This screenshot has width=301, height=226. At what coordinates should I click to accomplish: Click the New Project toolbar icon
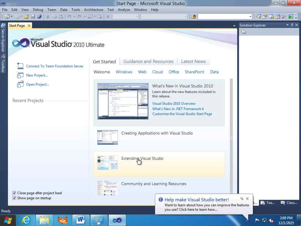[x=7, y=16]
